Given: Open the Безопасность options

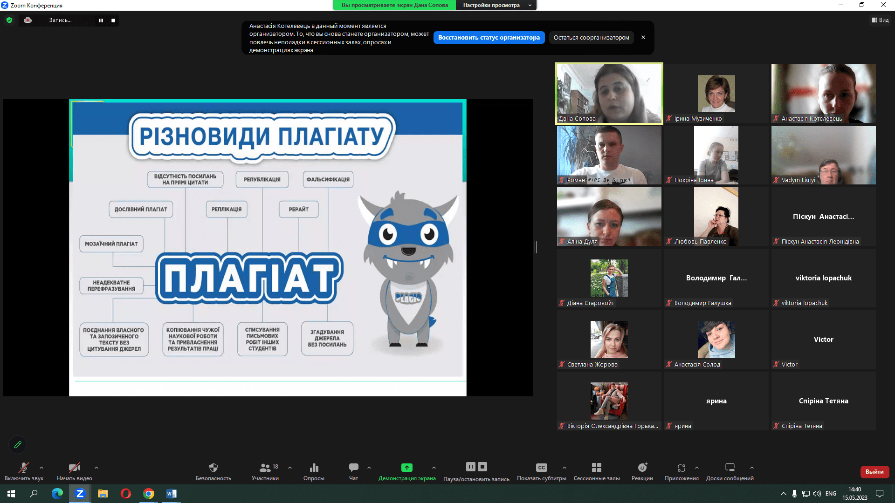Looking at the screenshot, I should tap(213, 471).
